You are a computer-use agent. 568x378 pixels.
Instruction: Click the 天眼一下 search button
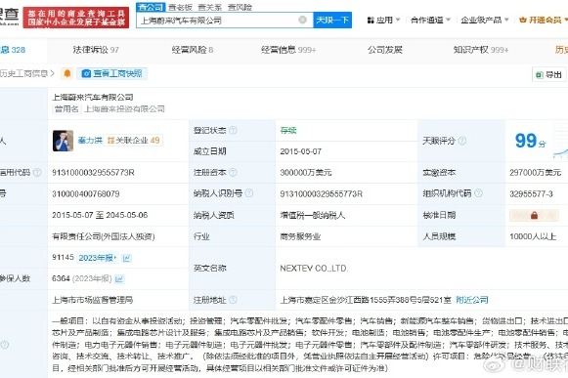[332, 20]
